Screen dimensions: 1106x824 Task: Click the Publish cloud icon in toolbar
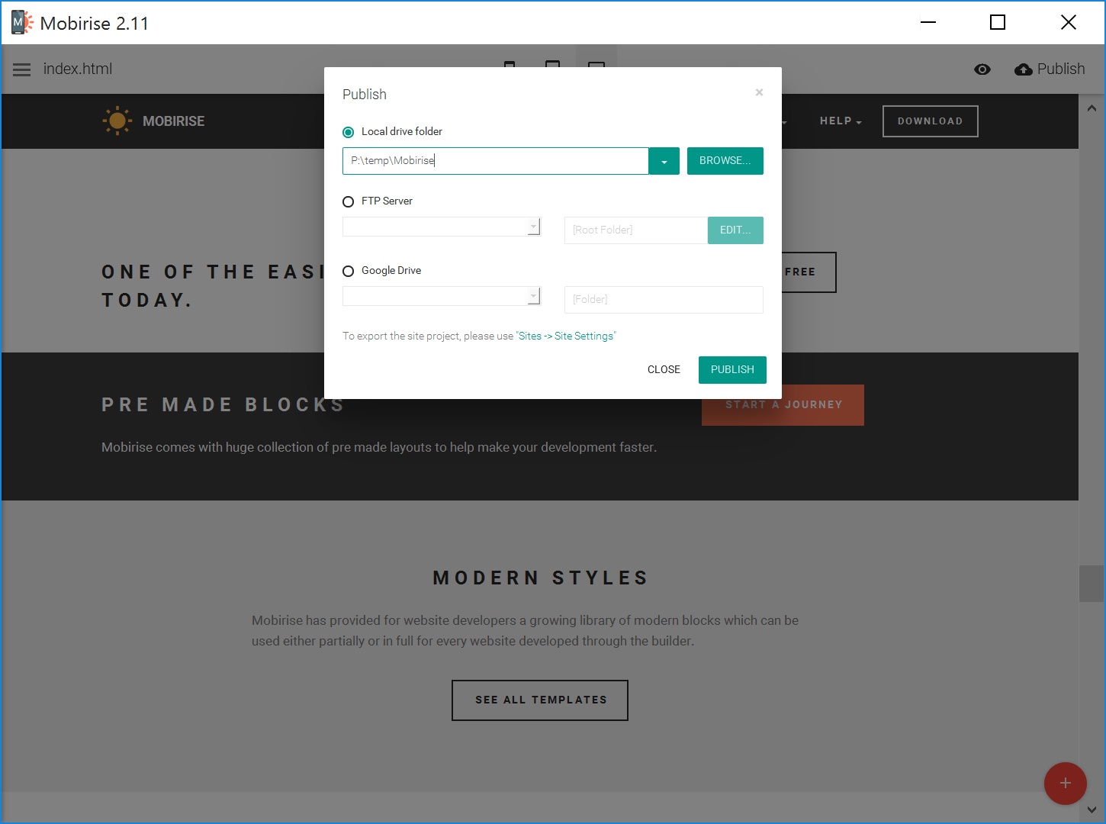1023,69
